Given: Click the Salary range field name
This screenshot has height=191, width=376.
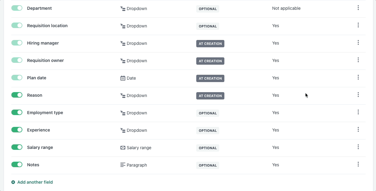Looking at the screenshot, I should coord(40,147).
